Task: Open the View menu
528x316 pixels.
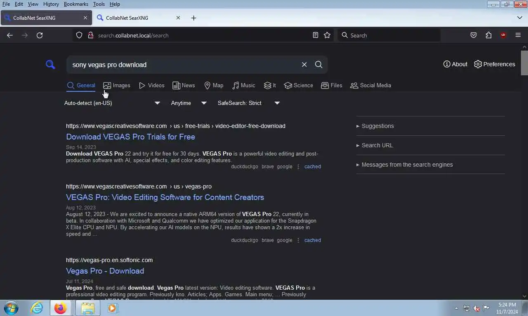Action: click(33, 4)
